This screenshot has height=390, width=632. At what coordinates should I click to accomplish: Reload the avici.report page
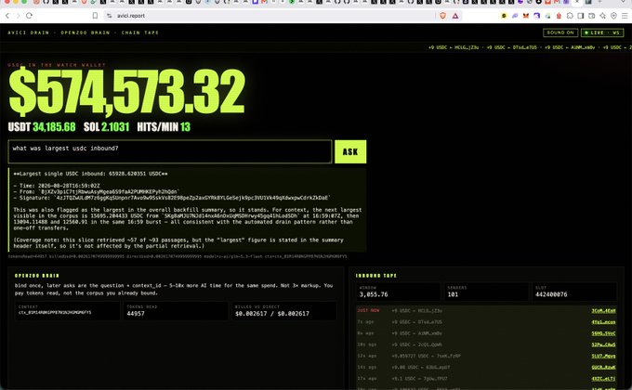[29, 16]
